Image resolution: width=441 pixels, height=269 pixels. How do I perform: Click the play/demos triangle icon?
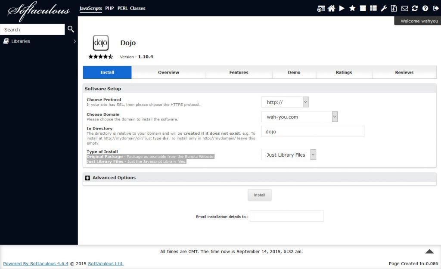(x=342, y=8)
